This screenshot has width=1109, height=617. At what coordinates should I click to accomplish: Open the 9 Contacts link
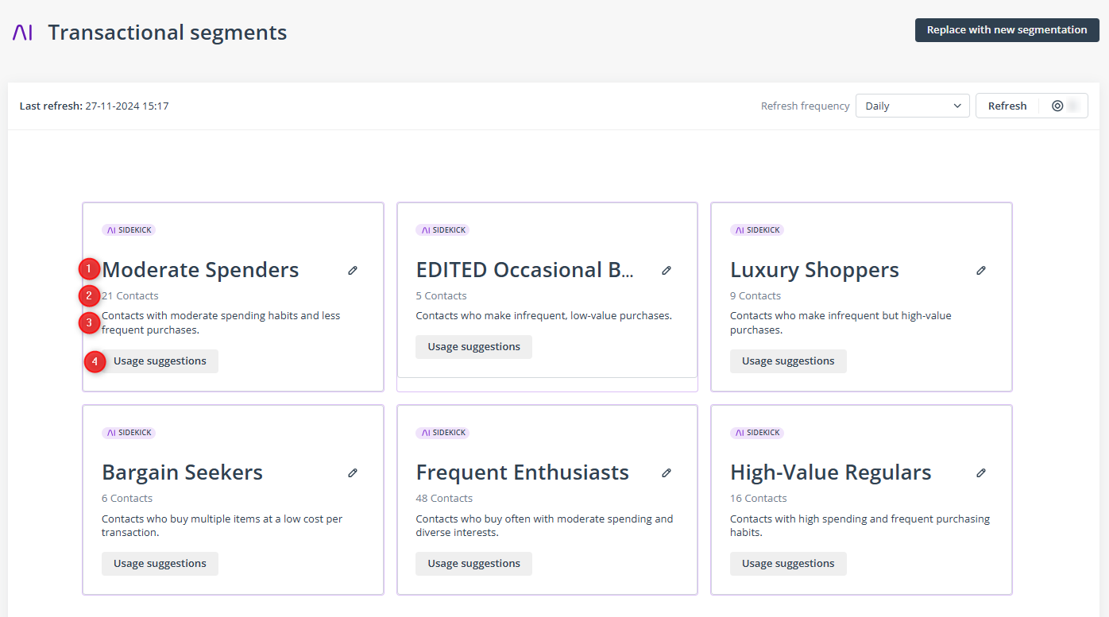tap(755, 296)
